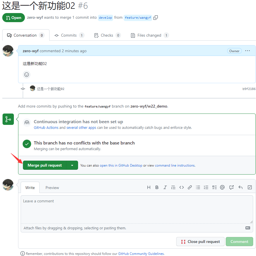Open the merge options dropdown arrow
Screen dimensions: 256x256
click(x=72, y=165)
